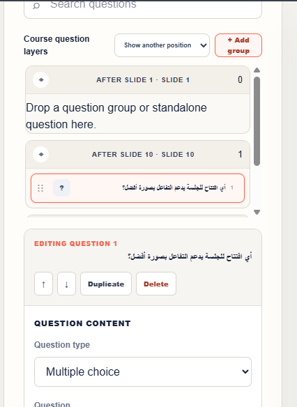Select the After Slide 10 layer header
This screenshot has height=407, width=297.
click(137, 155)
